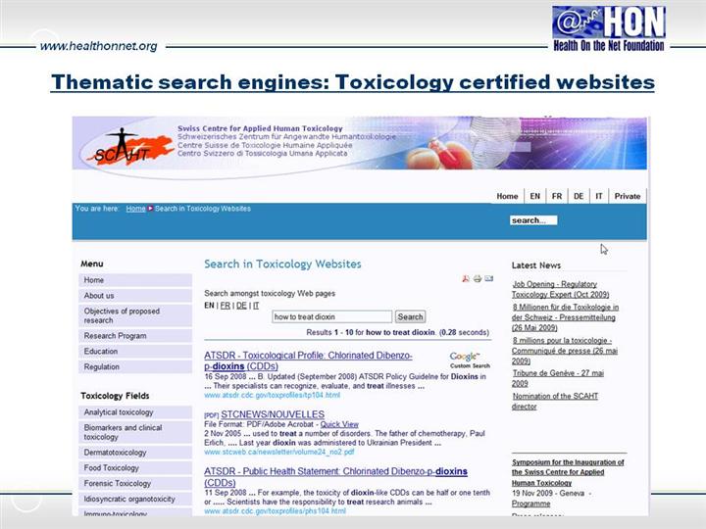Select the DE language tab
The width and height of the screenshot is (706, 529).
click(x=579, y=196)
